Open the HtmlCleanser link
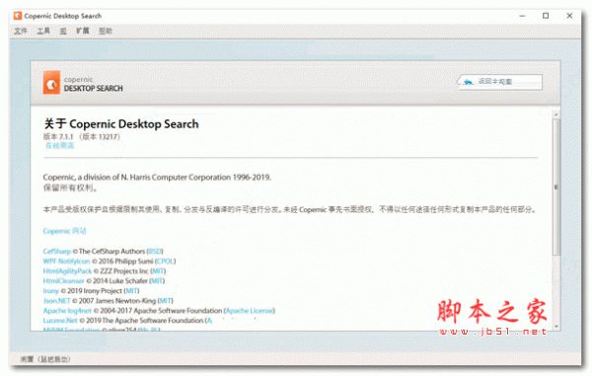Image resolution: width=592 pixels, height=376 pixels. tap(63, 280)
